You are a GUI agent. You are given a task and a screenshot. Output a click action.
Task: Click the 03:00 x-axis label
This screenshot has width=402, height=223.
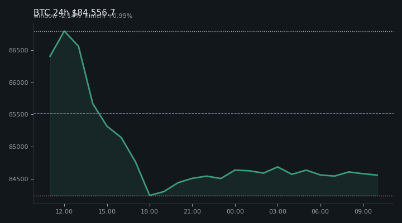tap(277, 211)
